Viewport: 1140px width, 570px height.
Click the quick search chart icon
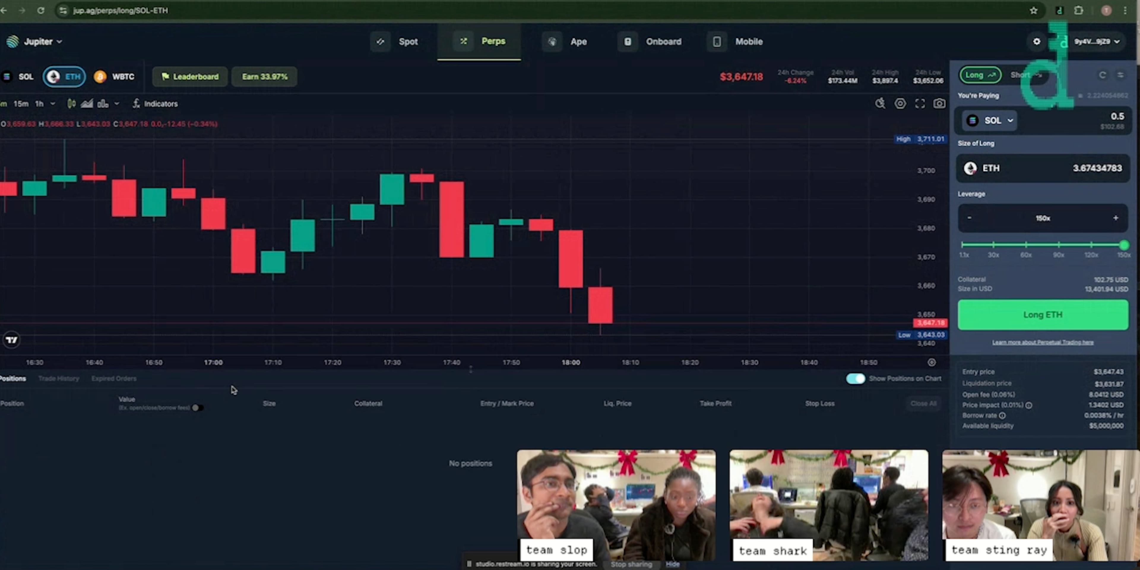[880, 104]
